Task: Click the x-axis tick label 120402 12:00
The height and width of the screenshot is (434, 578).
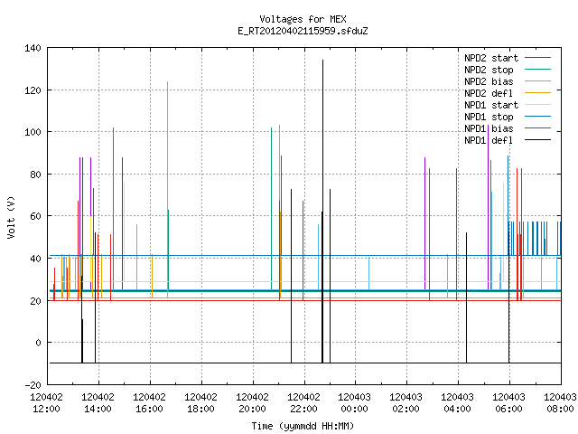Action: pyautogui.click(x=46, y=403)
